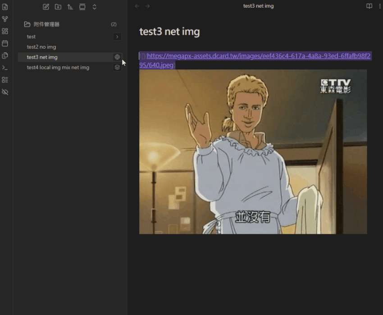Click the test3 net img tab title
This screenshot has width=383, height=315.
258,6
